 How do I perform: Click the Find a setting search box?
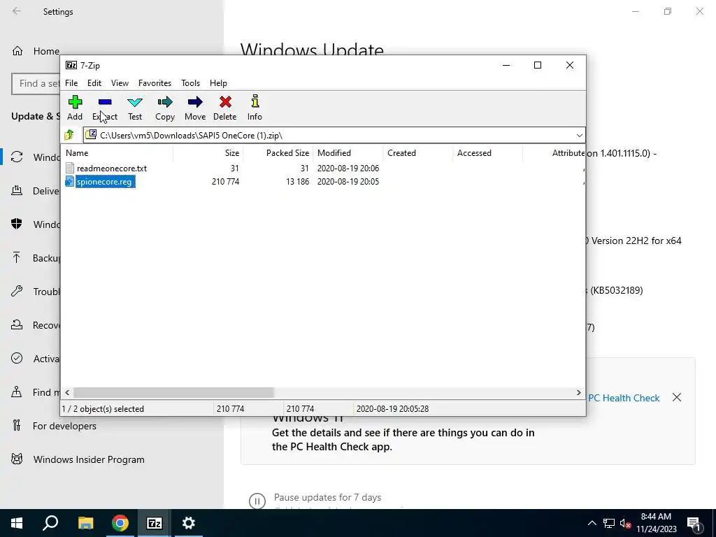pyautogui.click(x=36, y=84)
